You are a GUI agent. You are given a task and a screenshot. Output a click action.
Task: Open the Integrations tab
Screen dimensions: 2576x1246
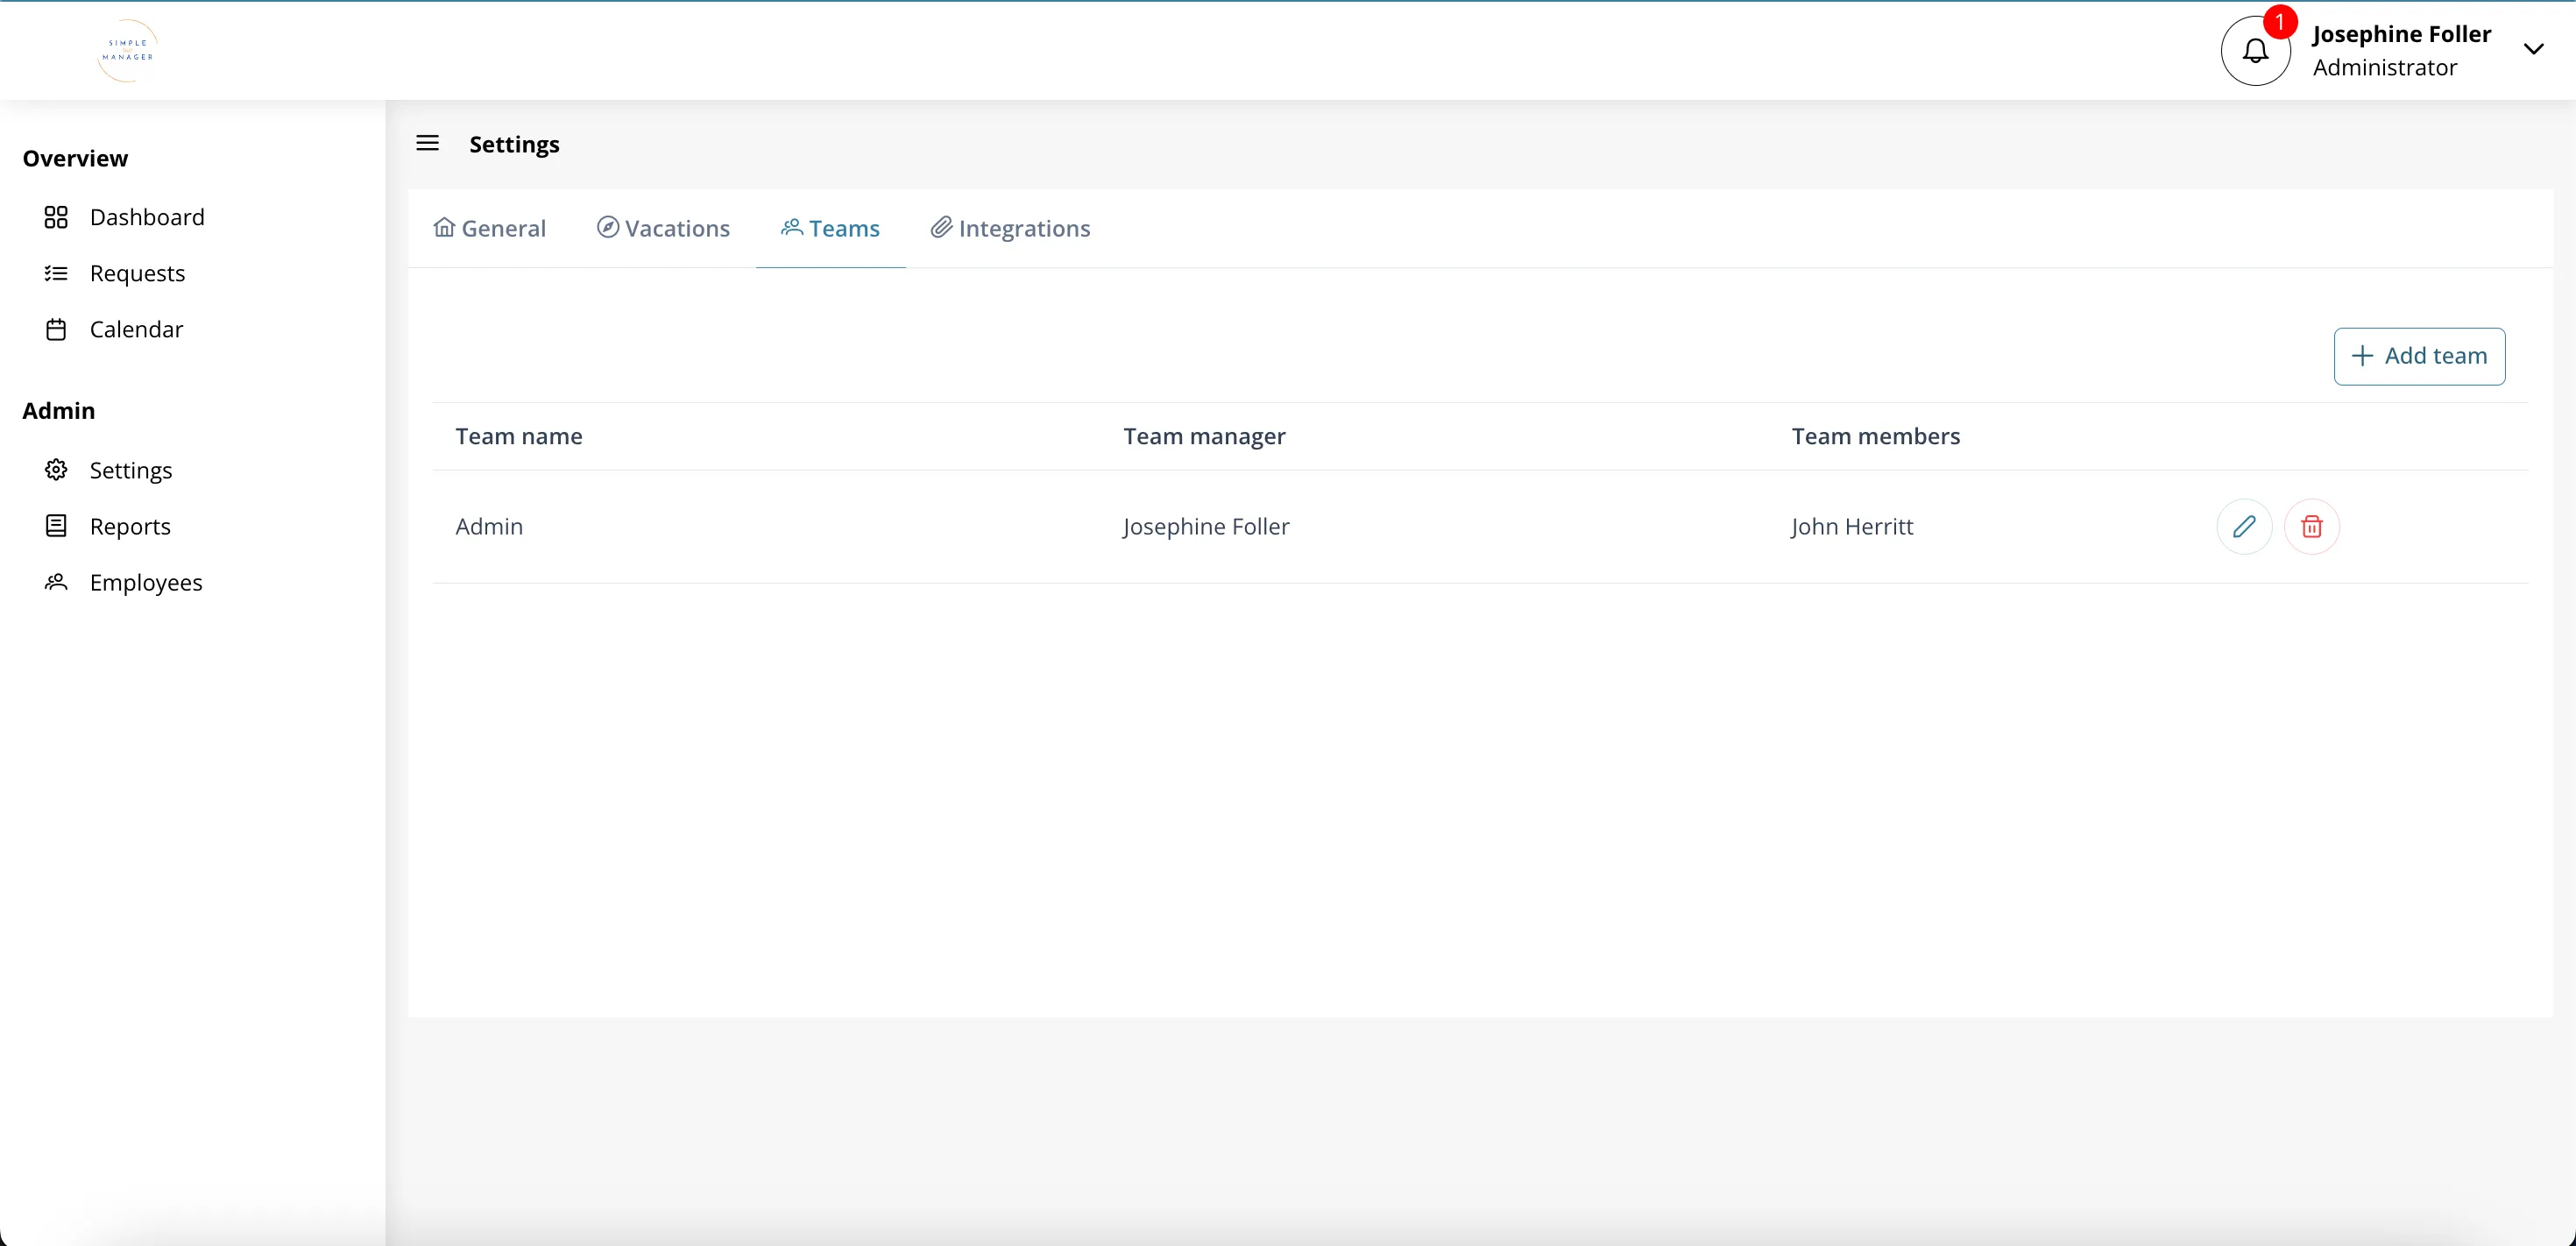point(1007,229)
